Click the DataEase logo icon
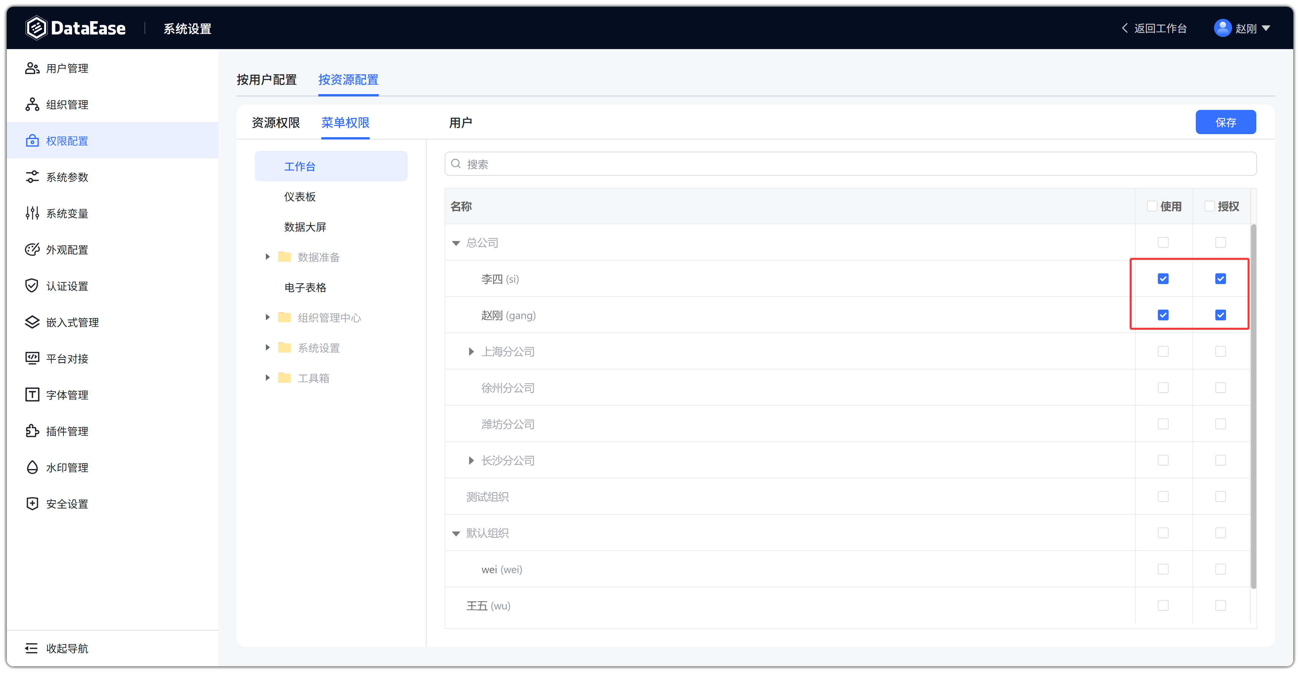Image resolution: width=1300 pixels, height=673 pixels. pyautogui.click(x=36, y=28)
